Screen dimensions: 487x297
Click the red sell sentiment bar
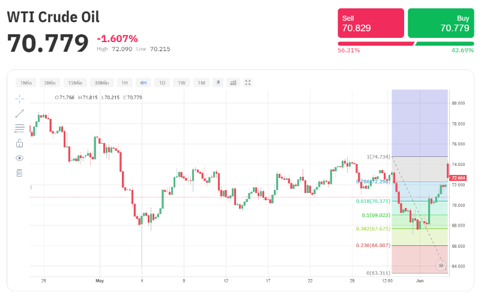[x=375, y=44]
